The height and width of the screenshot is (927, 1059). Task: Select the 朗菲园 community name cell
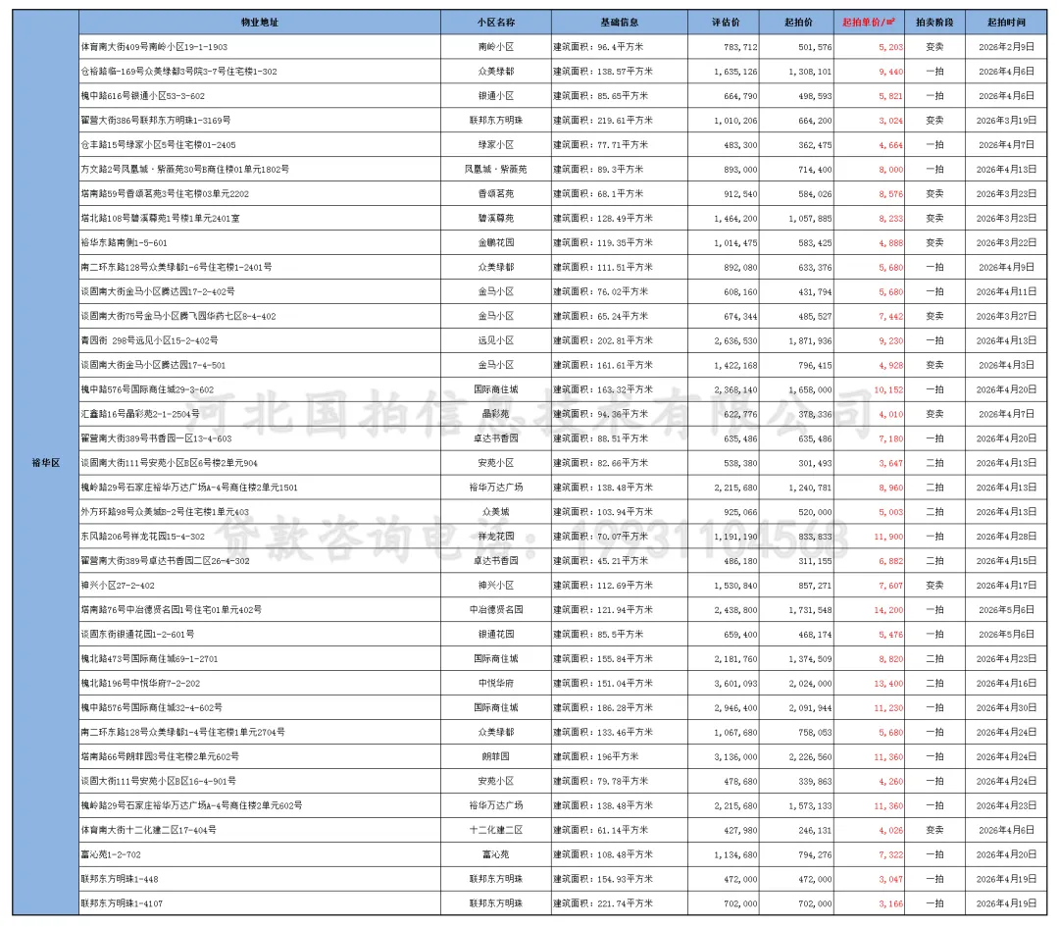click(496, 756)
